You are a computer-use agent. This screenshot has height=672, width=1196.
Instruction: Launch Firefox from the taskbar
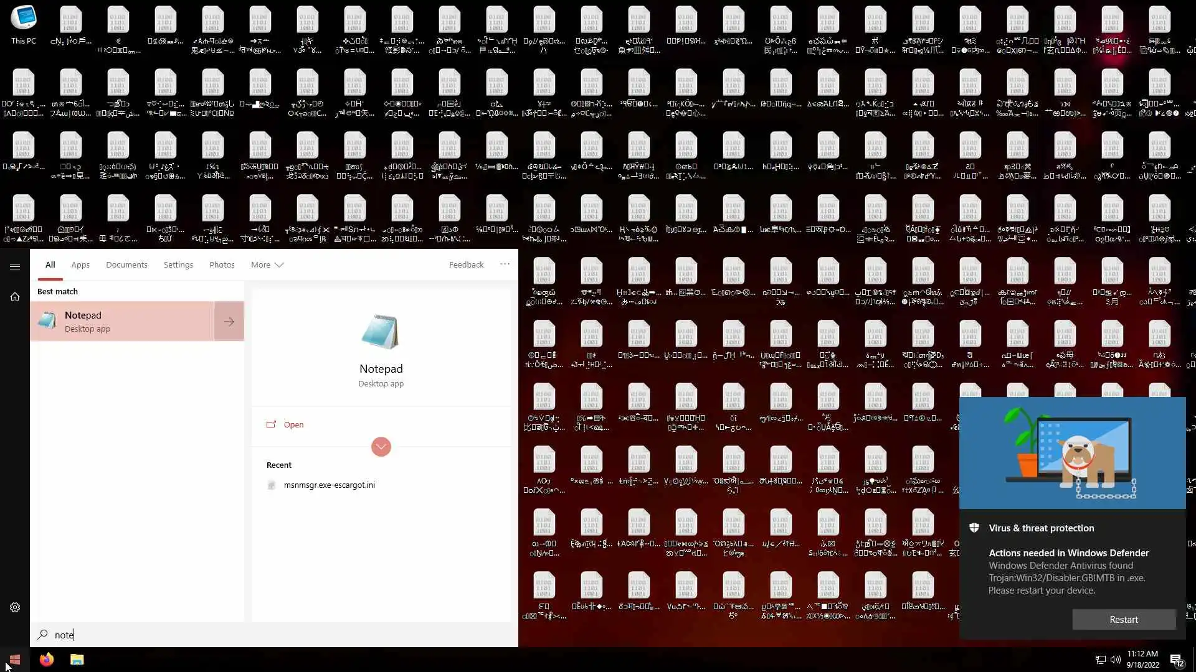pyautogui.click(x=47, y=660)
